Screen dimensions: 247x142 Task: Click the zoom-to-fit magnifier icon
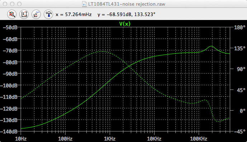(12, 14)
